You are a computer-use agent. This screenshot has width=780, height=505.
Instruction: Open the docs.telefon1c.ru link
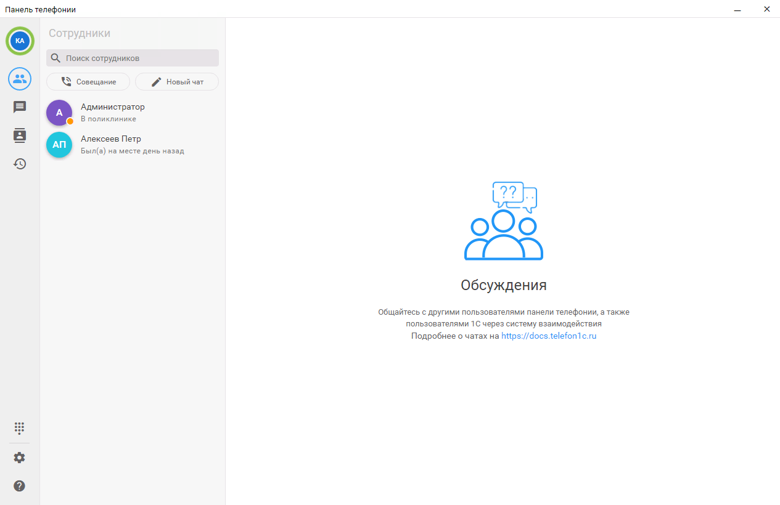549,336
